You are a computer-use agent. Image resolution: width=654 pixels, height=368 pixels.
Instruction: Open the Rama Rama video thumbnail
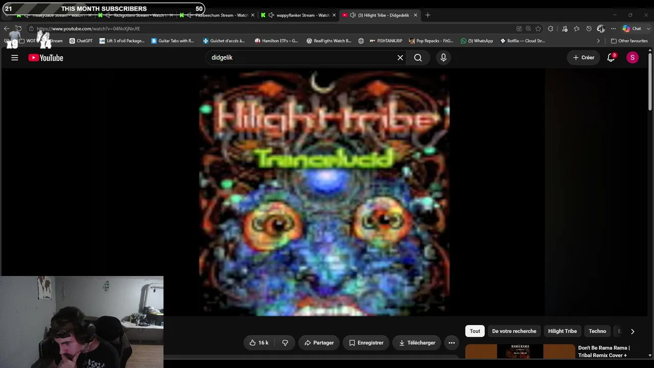(520, 351)
